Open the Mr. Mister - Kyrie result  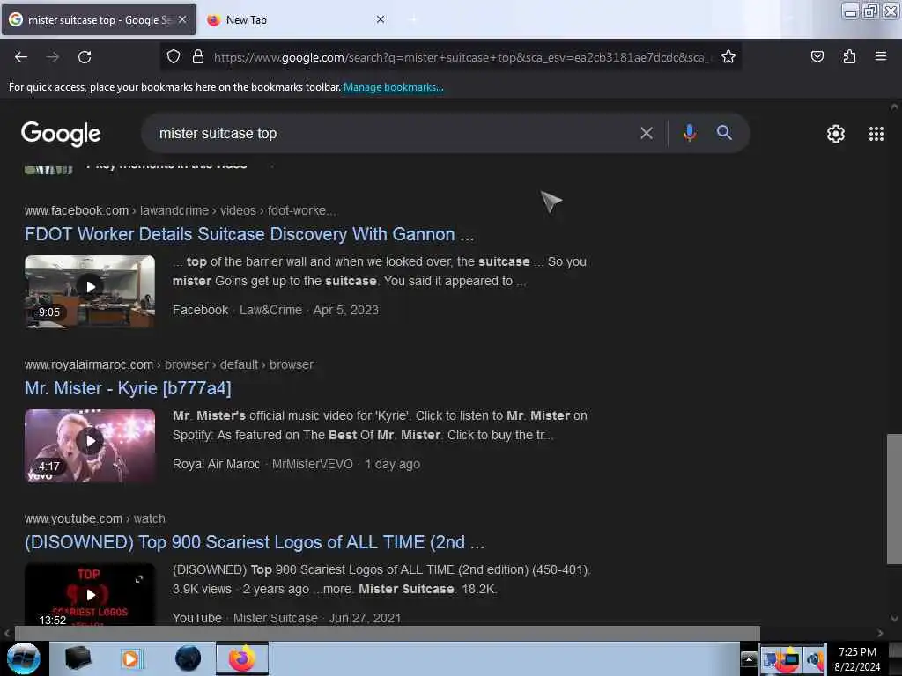pyautogui.click(x=128, y=388)
